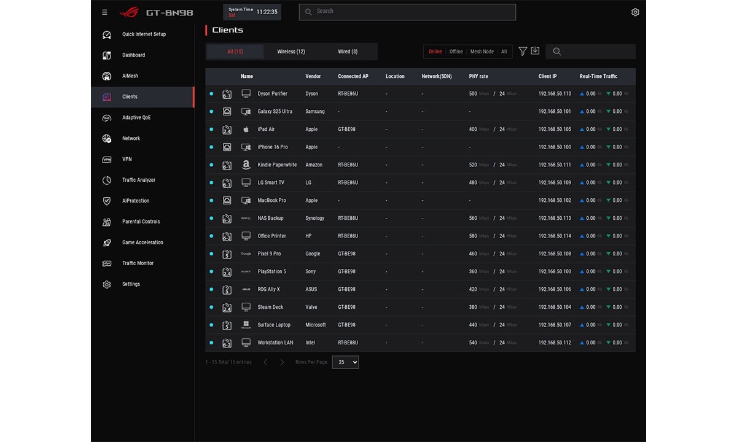Viewport: 737px width, 442px height.
Task: Click the Quick Internet Setup sidebar icon
Action: 107,34
